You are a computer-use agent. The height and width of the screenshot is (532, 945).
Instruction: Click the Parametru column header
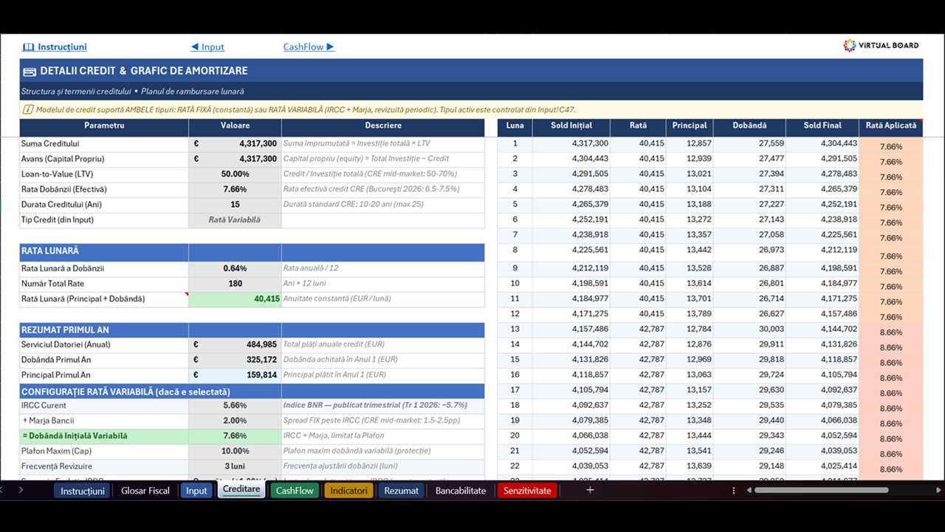pyautogui.click(x=104, y=126)
